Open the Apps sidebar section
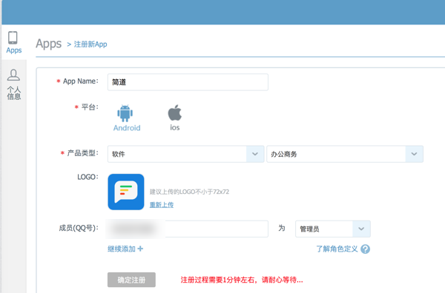The width and height of the screenshot is (445, 293). [x=13, y=42]
